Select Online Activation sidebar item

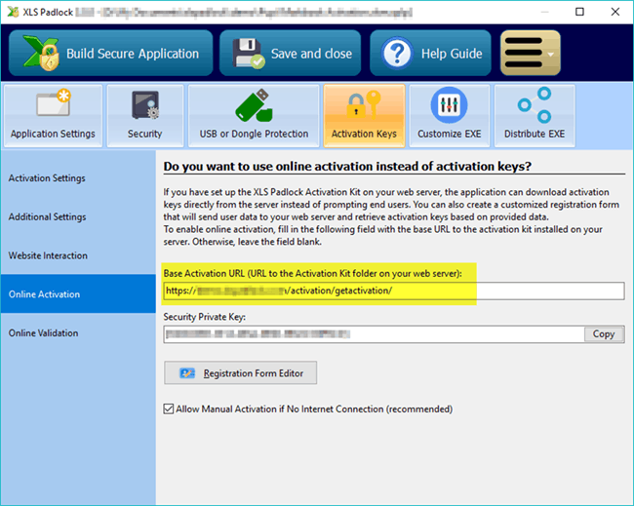tap(78, 293)
